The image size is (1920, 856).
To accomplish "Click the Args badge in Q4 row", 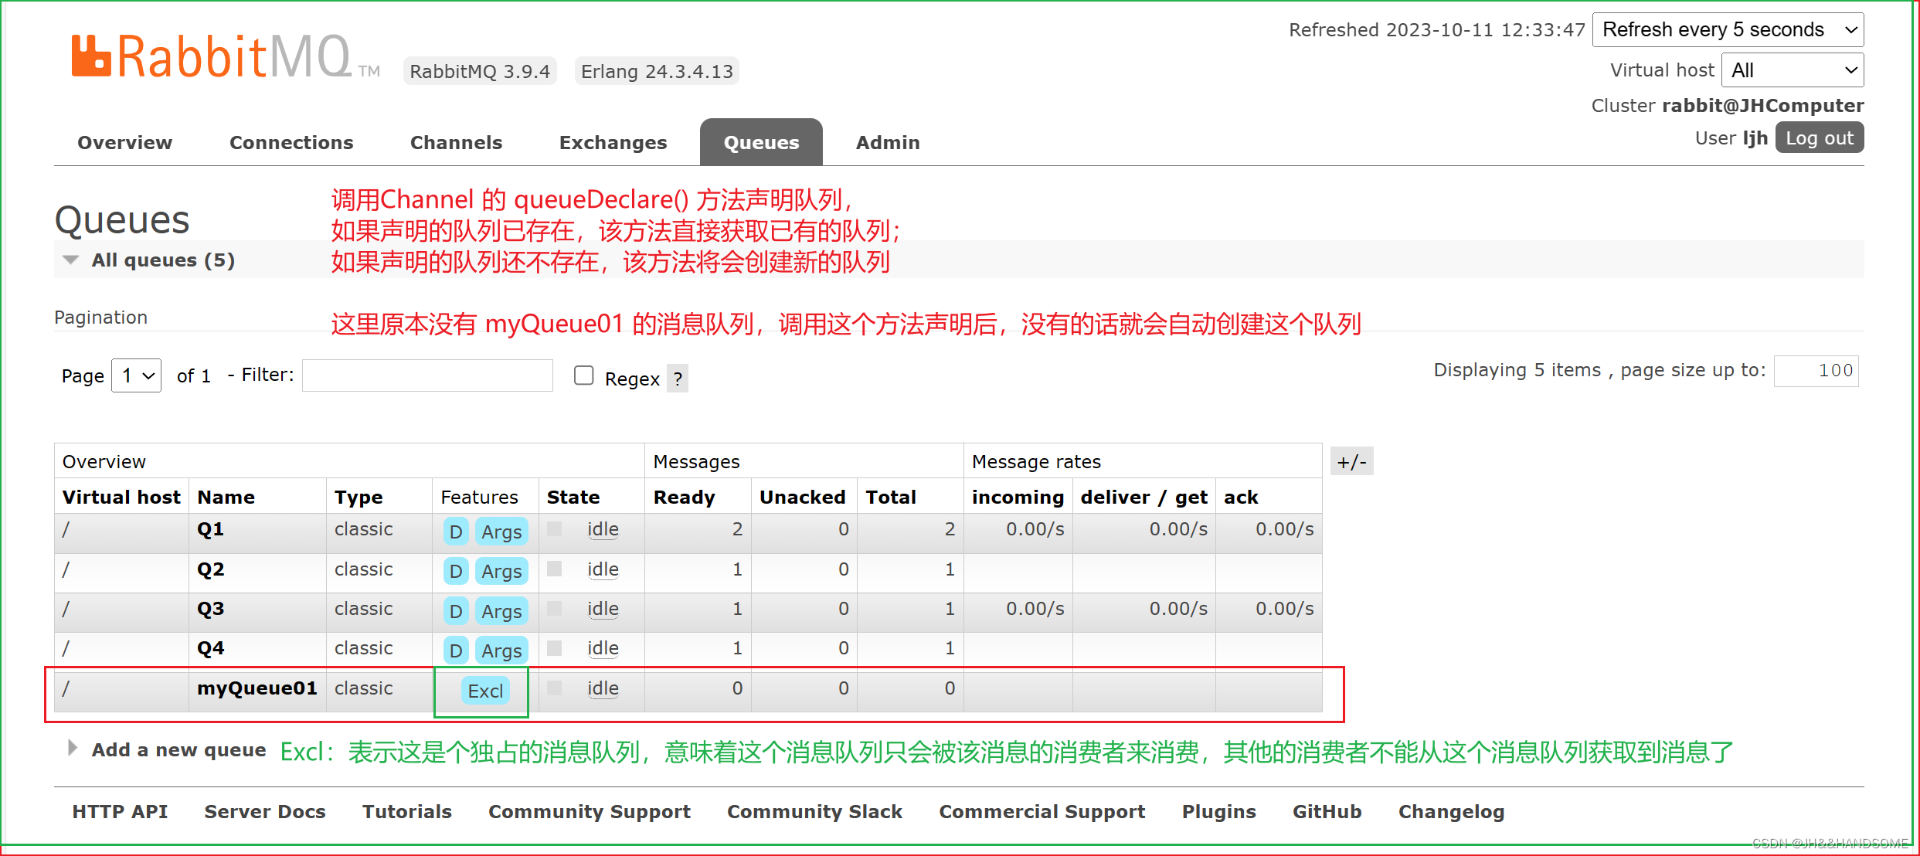I will coord(501,650).
